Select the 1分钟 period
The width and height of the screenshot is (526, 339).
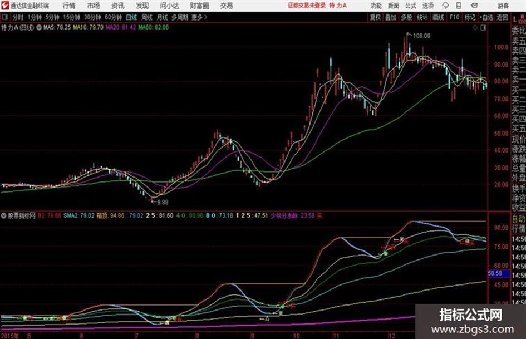tap(35, 17)
